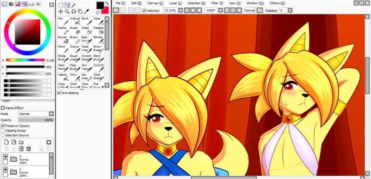Select the Hand pan tool
The height and width of the screenshot is (179, 371).
80,12
